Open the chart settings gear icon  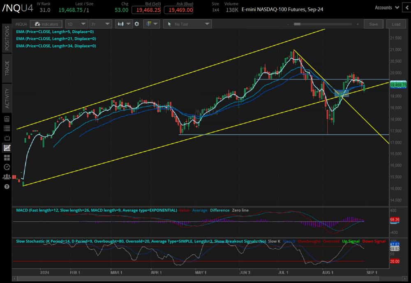[137, 24]
